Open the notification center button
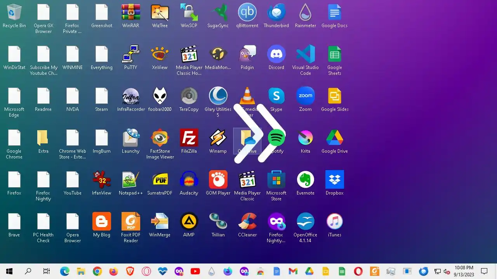 484,271
